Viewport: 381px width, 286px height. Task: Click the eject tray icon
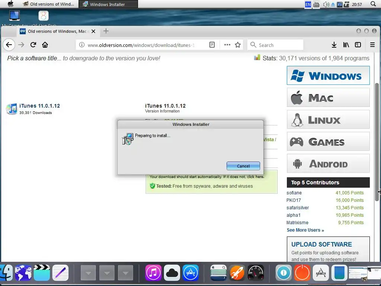(x=333, y=4)
